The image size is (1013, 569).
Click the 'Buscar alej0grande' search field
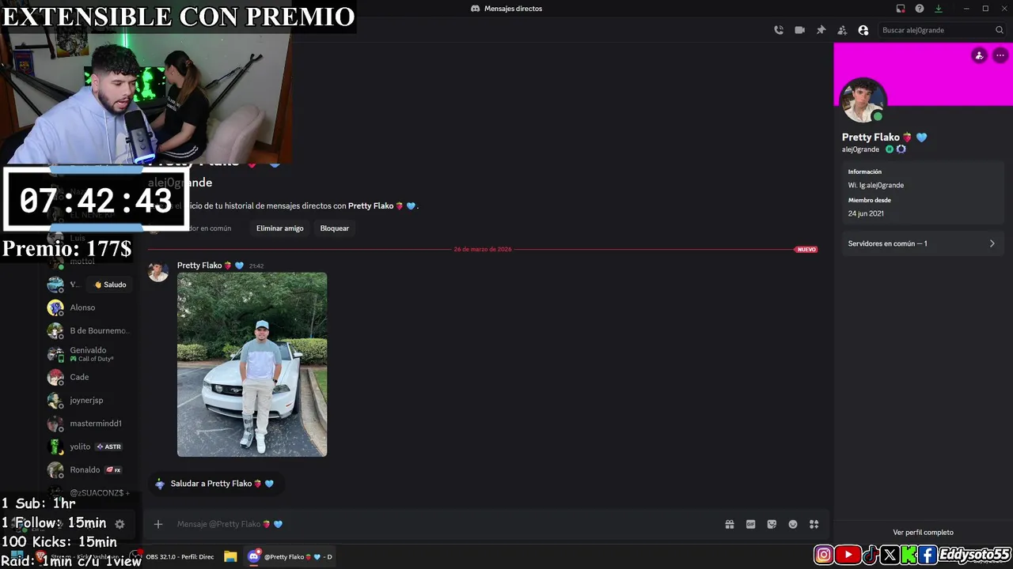(x=942, y=30)
